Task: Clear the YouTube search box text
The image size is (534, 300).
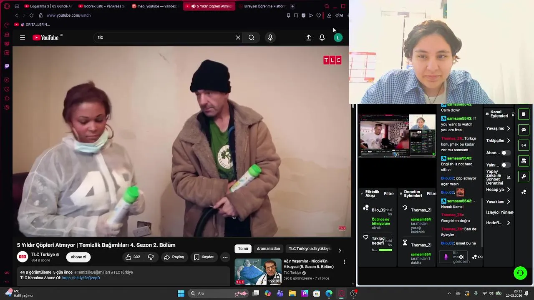Action: click(238, 37)
